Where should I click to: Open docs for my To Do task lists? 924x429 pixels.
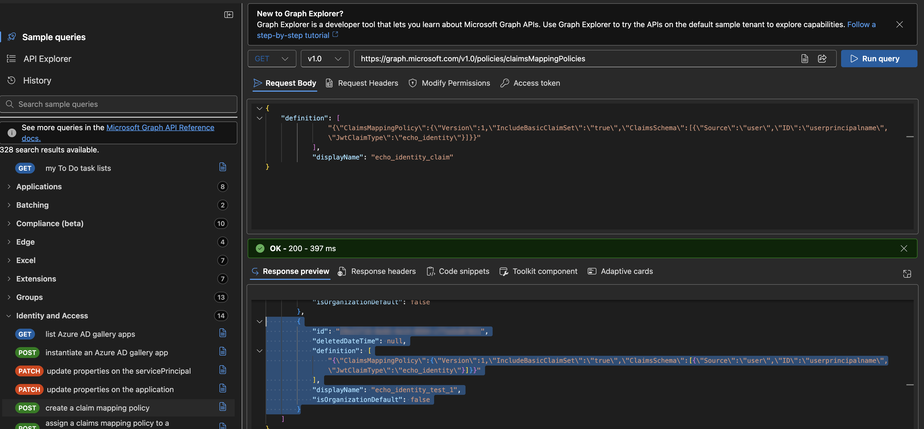pyautogui.click(x=222, y=167)
